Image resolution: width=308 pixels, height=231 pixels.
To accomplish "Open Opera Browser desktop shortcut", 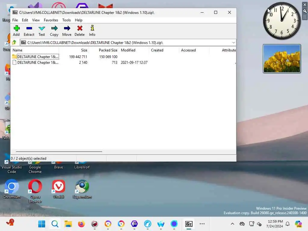I will (35, 191).
